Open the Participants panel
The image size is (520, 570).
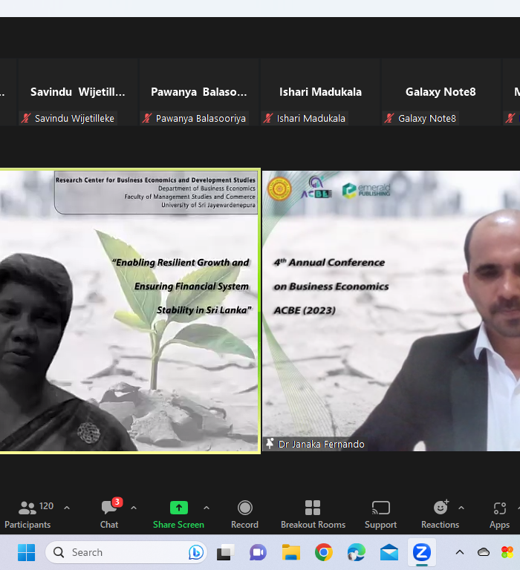tap(27, 514)
